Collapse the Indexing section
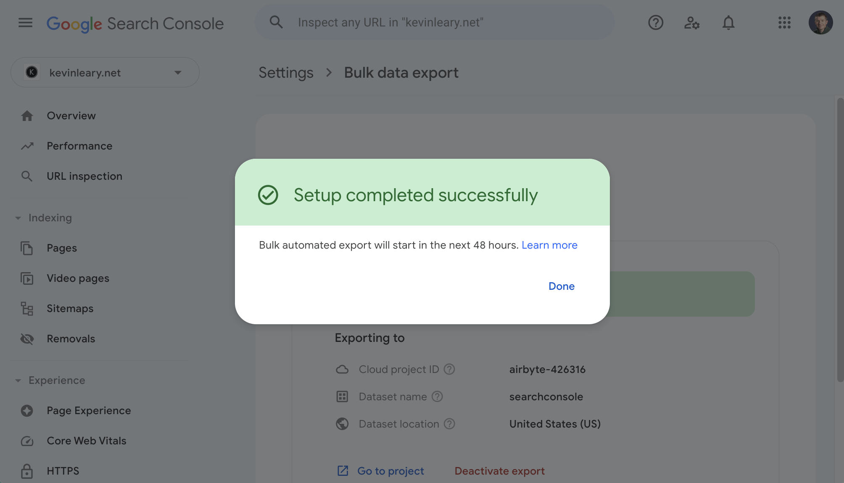 coord(18,218)
